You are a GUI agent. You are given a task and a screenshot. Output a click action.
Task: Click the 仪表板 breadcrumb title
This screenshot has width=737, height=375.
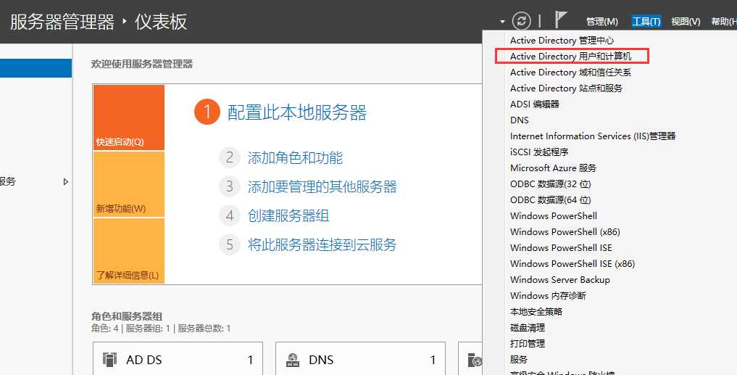pos(161,22)
